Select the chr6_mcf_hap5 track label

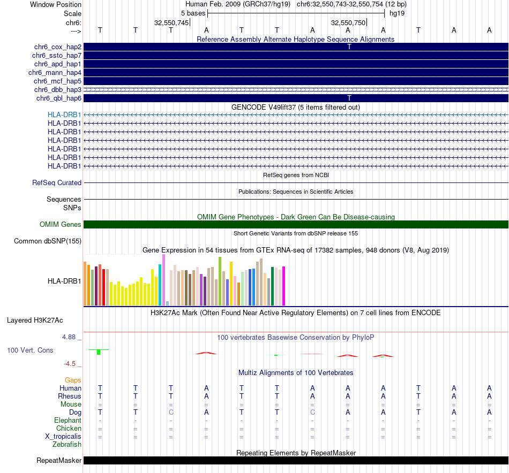point(57,81)
